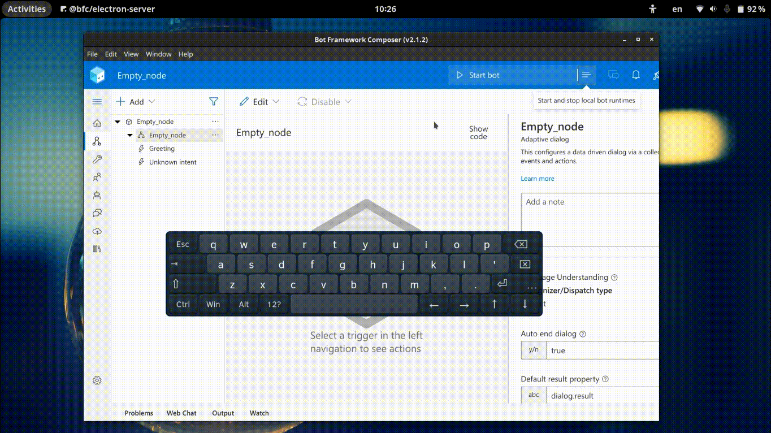Viewport: 771px width, 433px height.
Task: Switch to the Output tab
Action: coord(223,413)
